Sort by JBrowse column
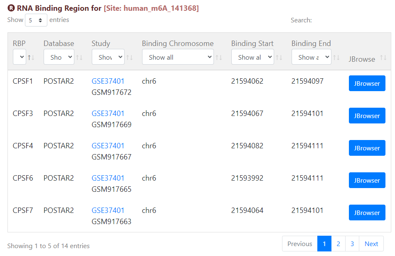This screenshot has height=256, width=395. pos(383,58)
